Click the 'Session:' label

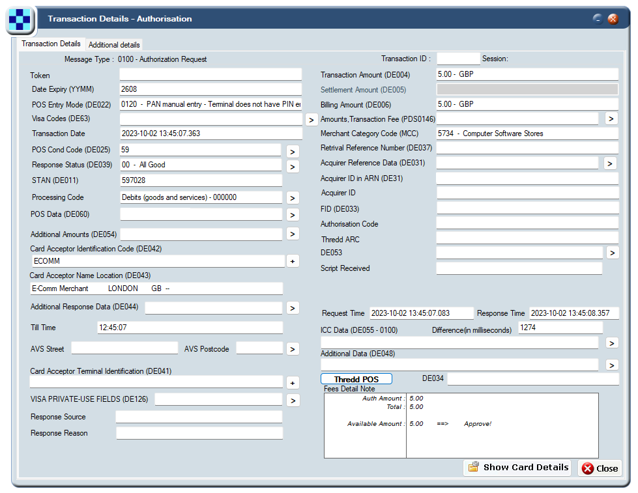(x=495, y=59)
